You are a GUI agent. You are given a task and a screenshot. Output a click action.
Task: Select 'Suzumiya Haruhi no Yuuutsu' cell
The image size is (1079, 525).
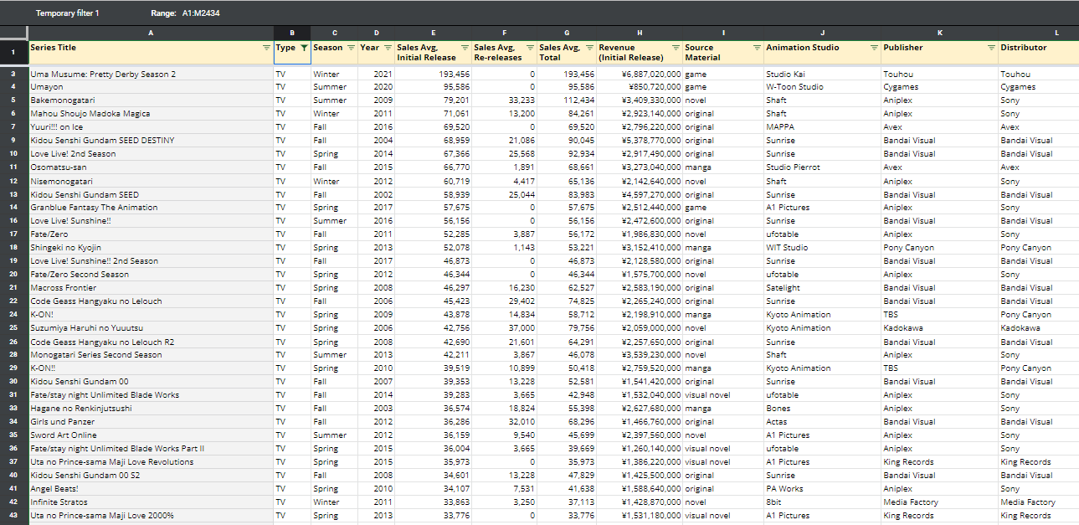click(x=151, y=328)
